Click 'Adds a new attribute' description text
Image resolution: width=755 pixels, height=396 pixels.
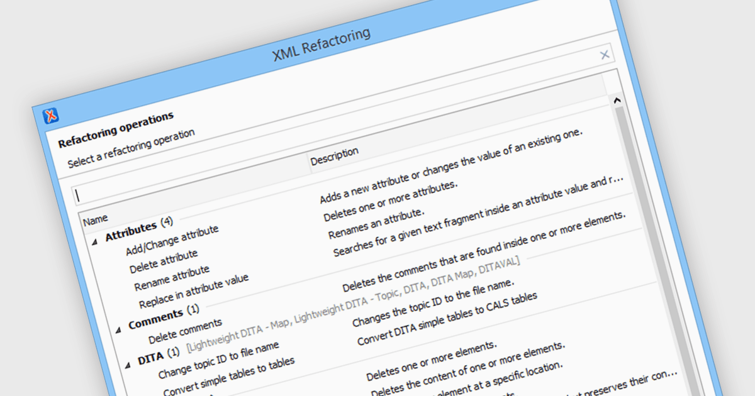point(452,167)
